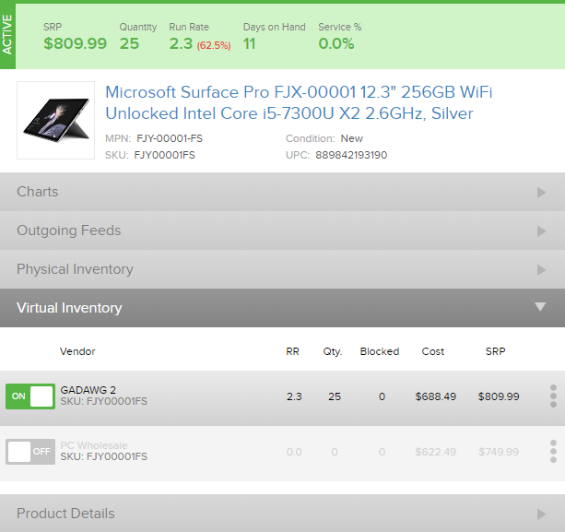Open the Product Details accordion header

(x=282, y=514)
